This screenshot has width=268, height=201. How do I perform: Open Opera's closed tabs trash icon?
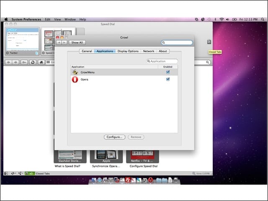click(x=209, y=42)
